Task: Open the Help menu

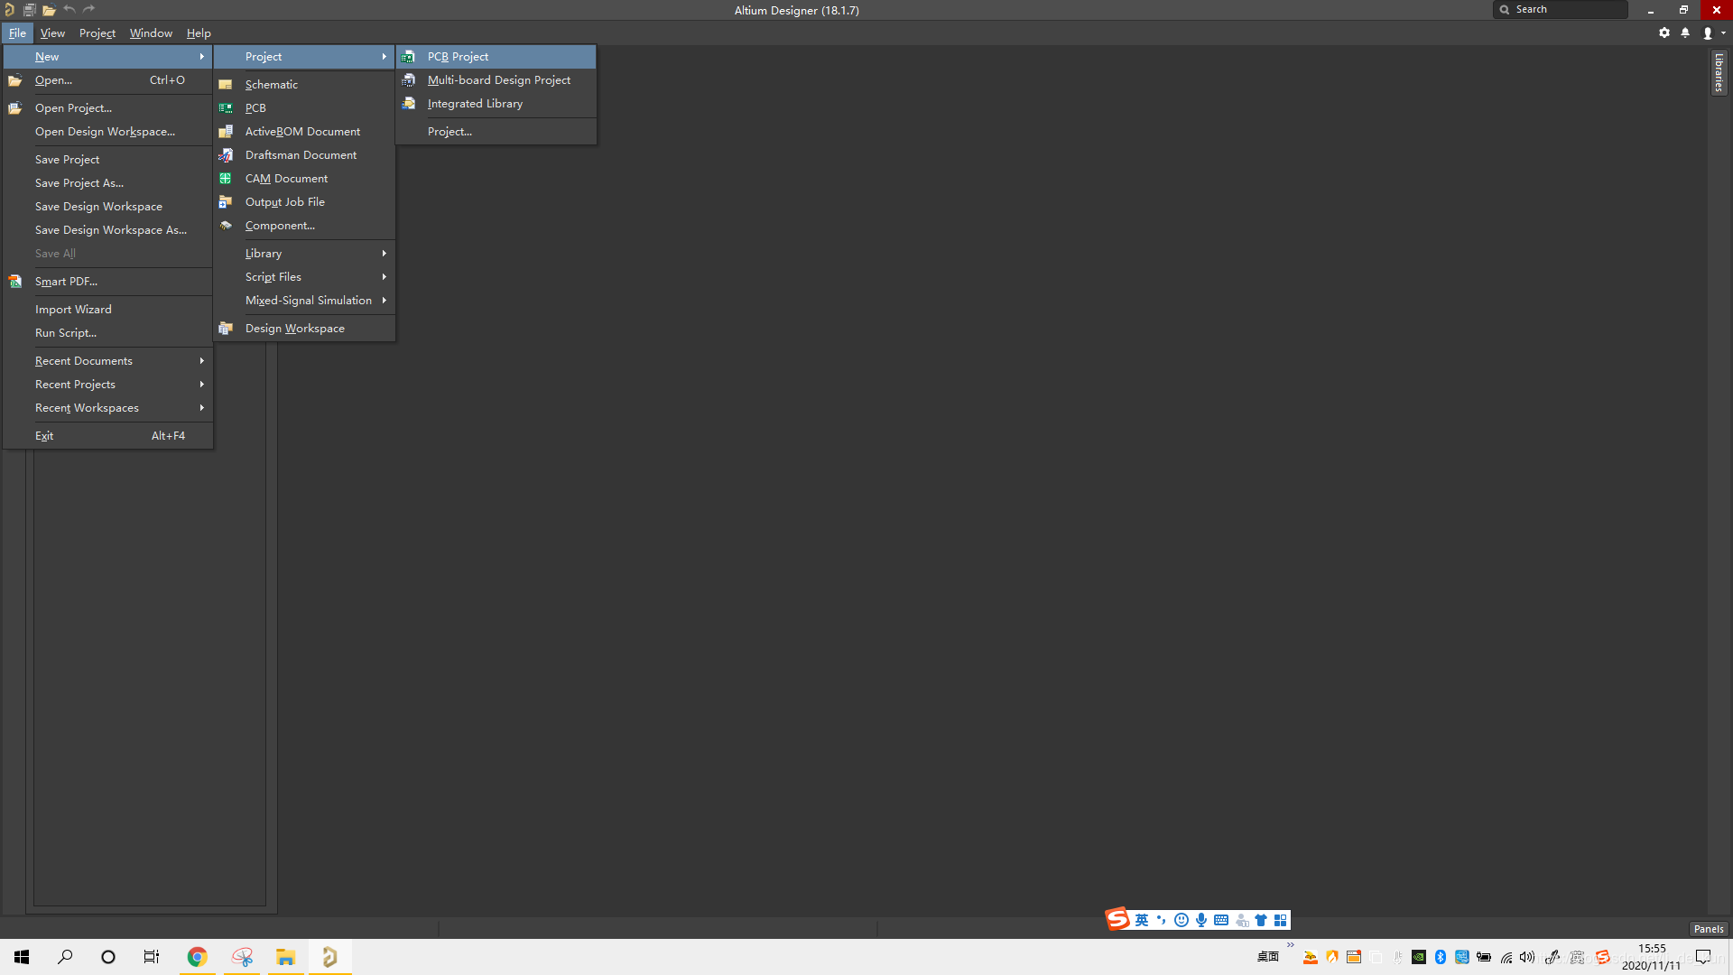Action: click(x=199, y=33)
